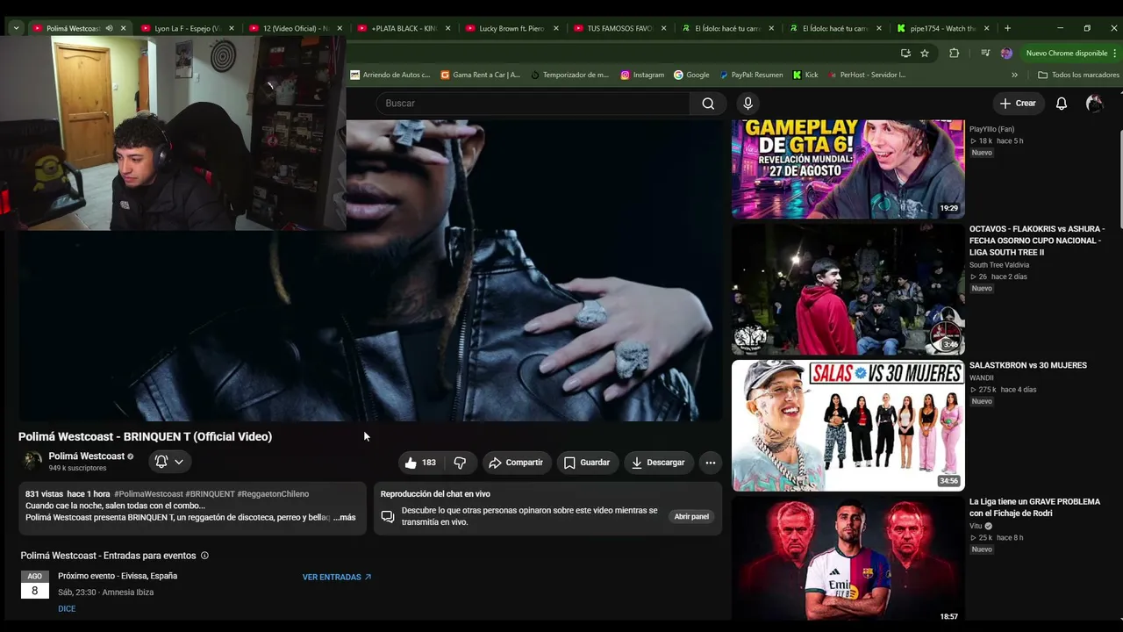Click the YouTube search magnifier icon

(708, 104)
